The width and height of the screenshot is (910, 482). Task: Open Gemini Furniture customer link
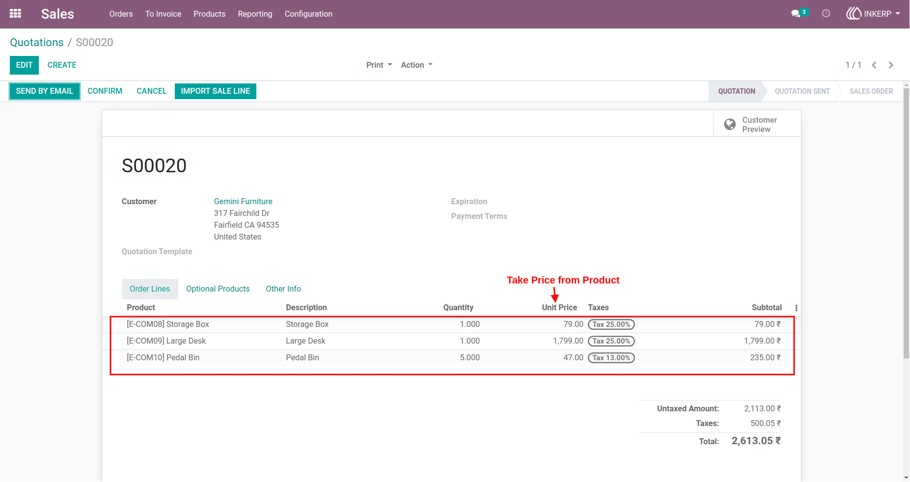(243, 201)
